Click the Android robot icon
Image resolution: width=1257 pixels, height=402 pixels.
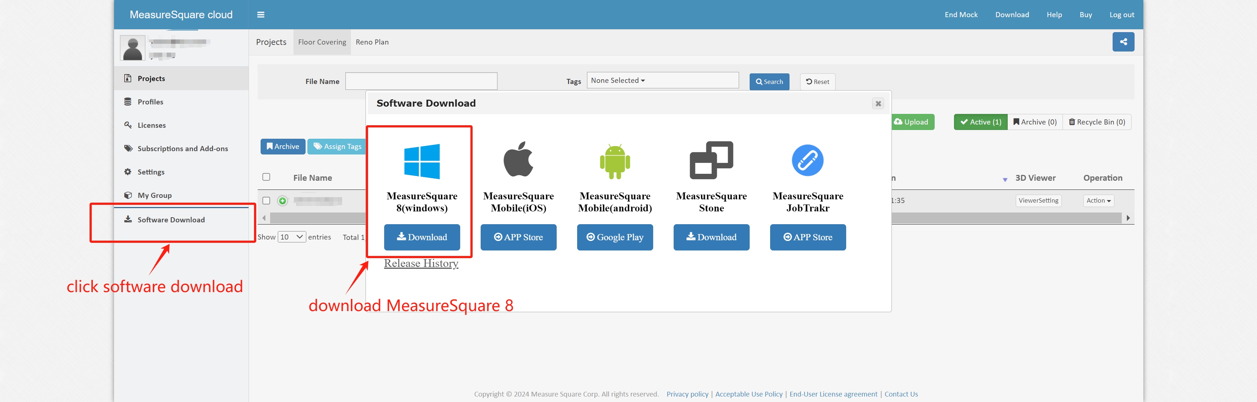coord(614,161)
